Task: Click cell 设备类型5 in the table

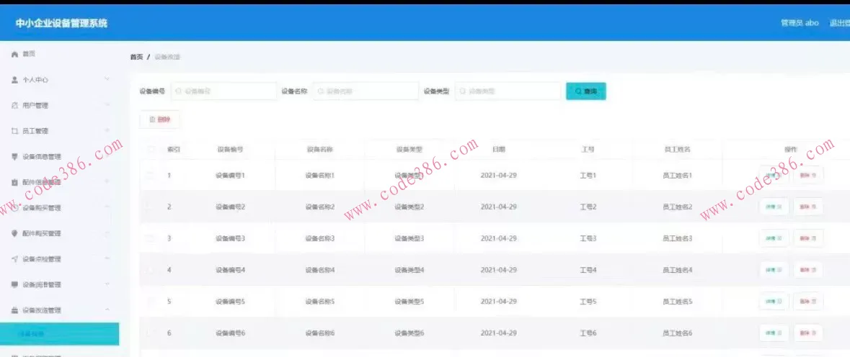Action: 409,302
